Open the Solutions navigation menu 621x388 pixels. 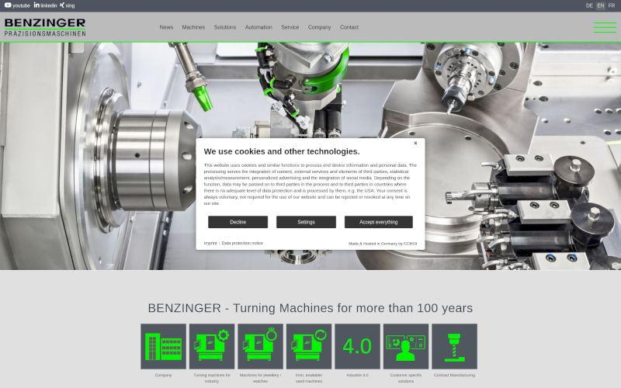[x=225, y=27]
